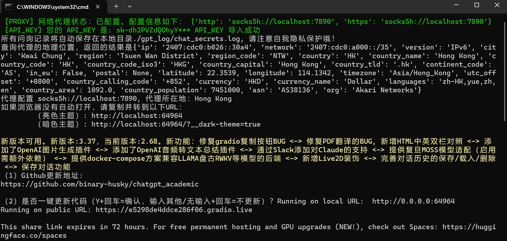The image size is (507, 241).
Task: Open the Github update address link
Action: (99, 184)
